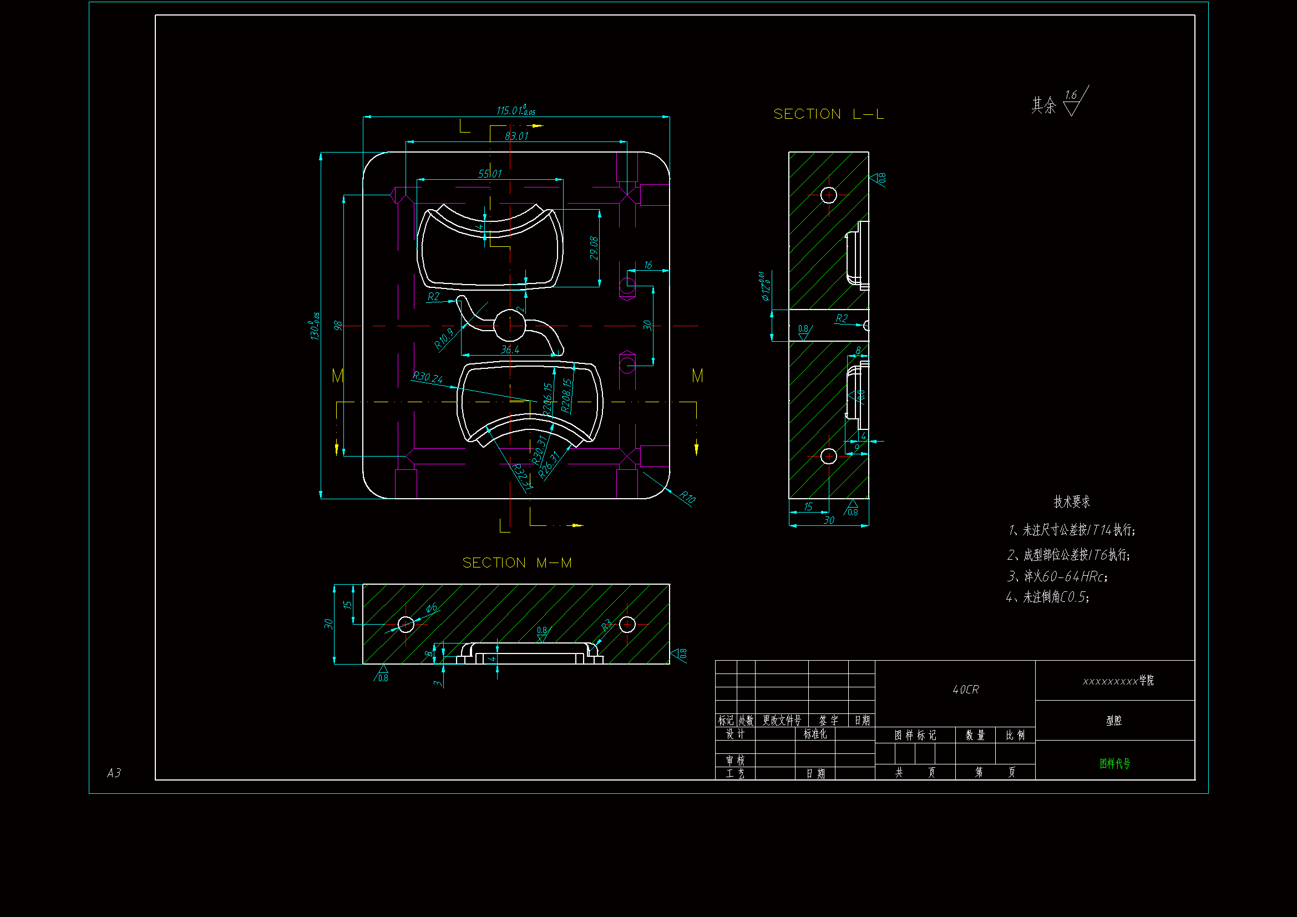Select the 83.01 dimension text
The width and height of the screenshot is (1297, 917).
[x=516, y=136]
